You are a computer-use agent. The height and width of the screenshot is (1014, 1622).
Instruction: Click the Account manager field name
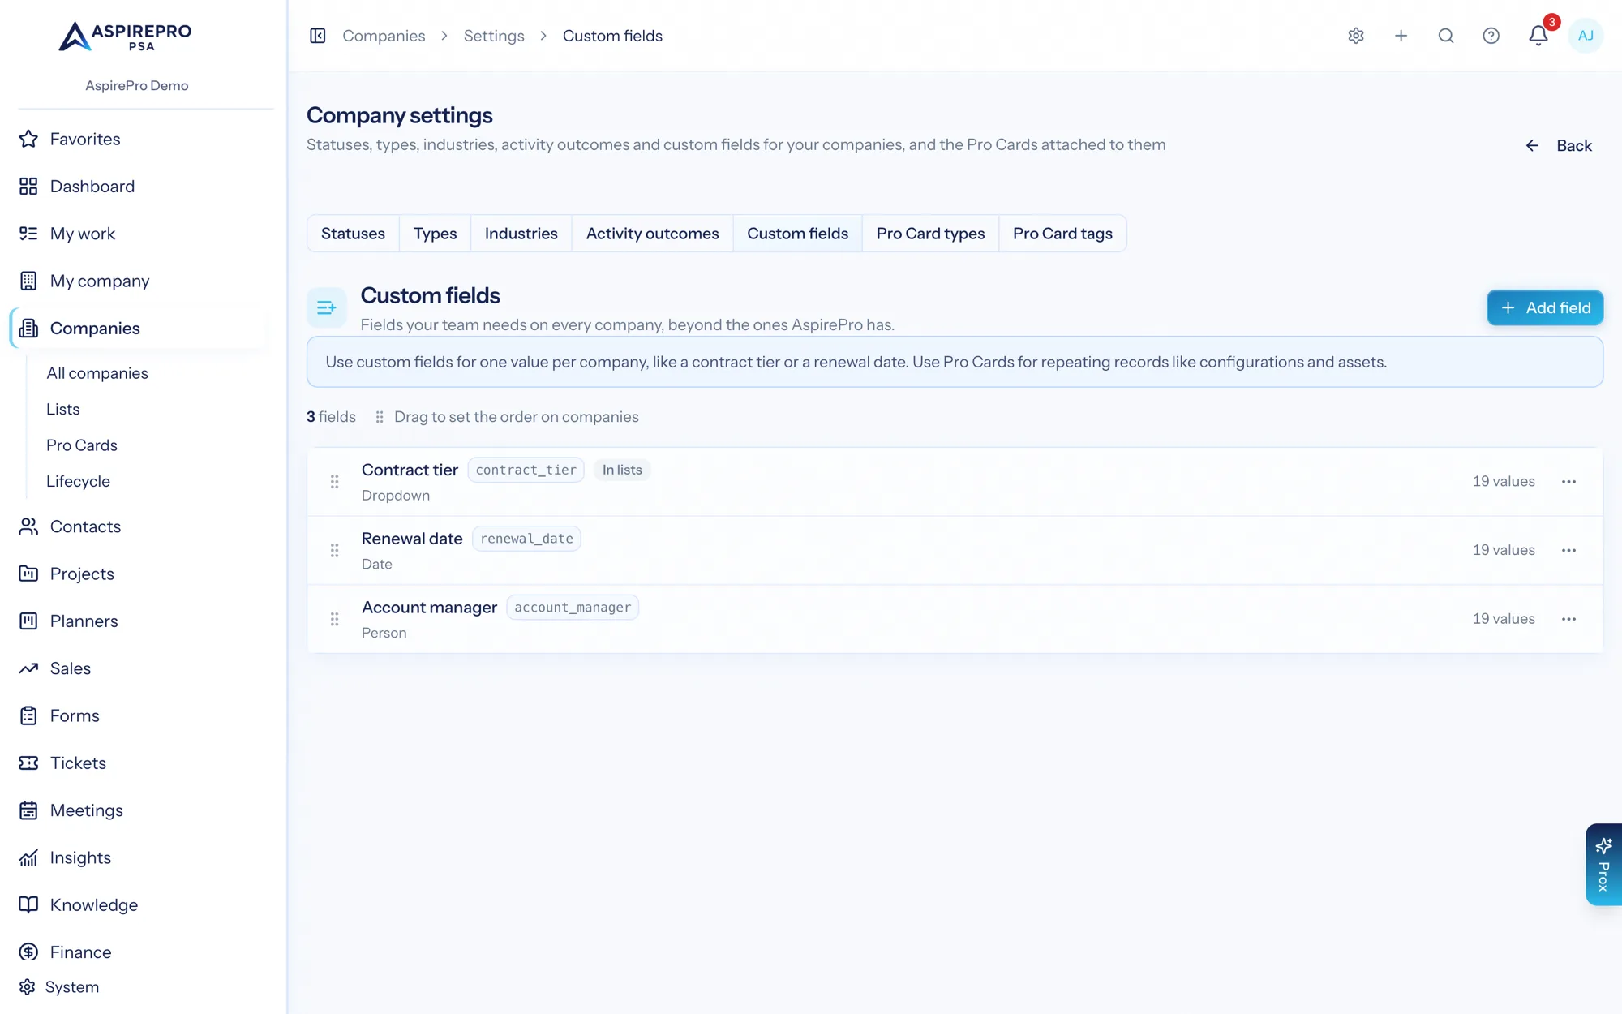(x=429, y=608)
